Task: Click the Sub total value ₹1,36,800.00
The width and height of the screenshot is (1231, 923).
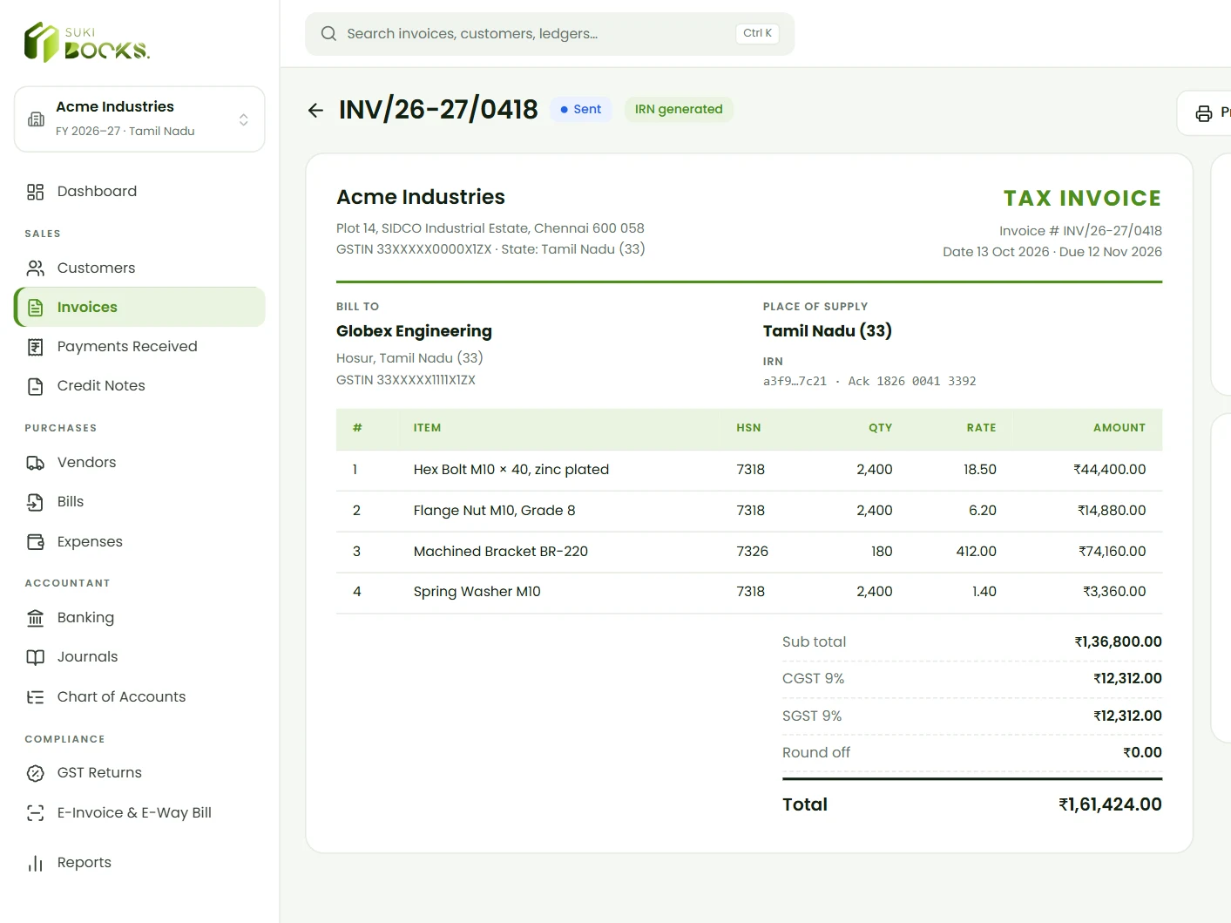Action: click(1118, 642)
